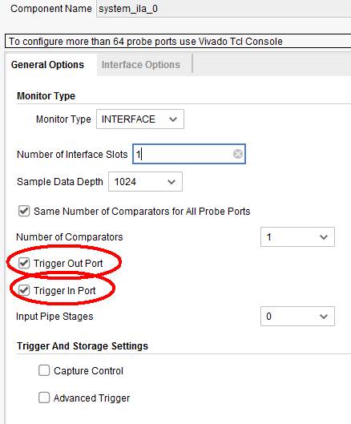Disable the Trigger In Port checkbox

coord(24,290)
